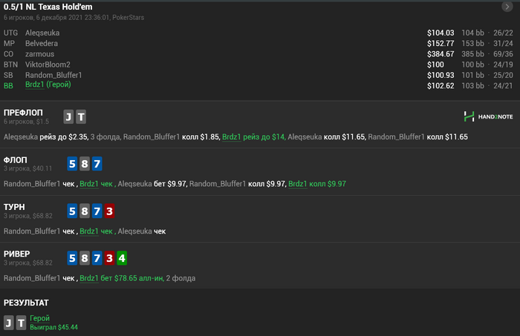Select player ViktorBloom2 in BTN row
The image size is (520, 336).
(x=48, y=65)
